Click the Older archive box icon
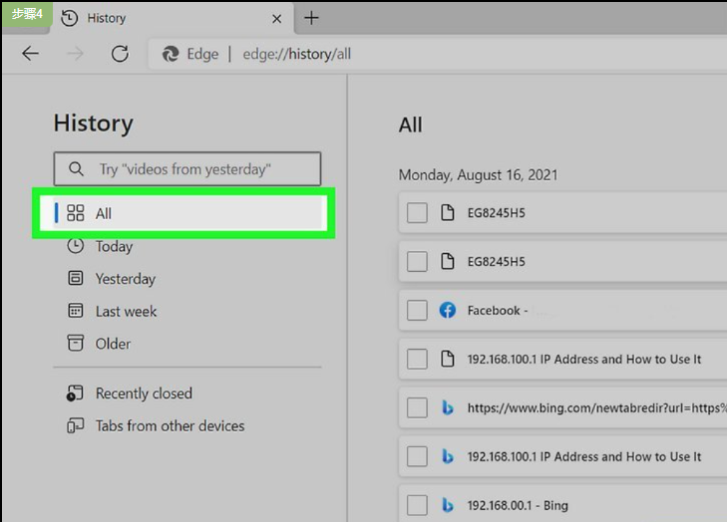The height and width of the screenshot is (522, 727). [76, 344]
